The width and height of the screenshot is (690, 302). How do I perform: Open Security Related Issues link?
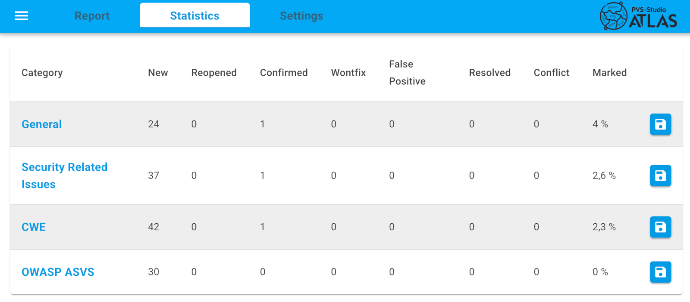pos(64,176)
